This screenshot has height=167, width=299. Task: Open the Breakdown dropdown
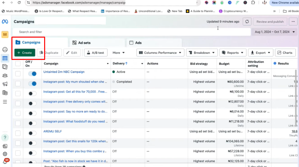coord(202,53)
